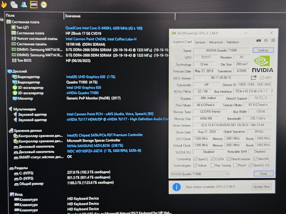Click the Close button in GPU-Z
The height and width of the screenshot is (214, 286).
tap(263, 174)
